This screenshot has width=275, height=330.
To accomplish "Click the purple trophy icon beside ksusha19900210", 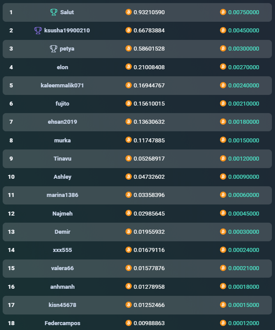I will tap(38, 31).
